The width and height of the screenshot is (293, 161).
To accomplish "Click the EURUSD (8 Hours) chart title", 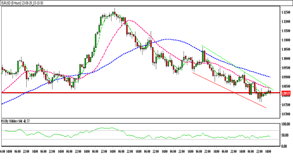I will (22, 3).
